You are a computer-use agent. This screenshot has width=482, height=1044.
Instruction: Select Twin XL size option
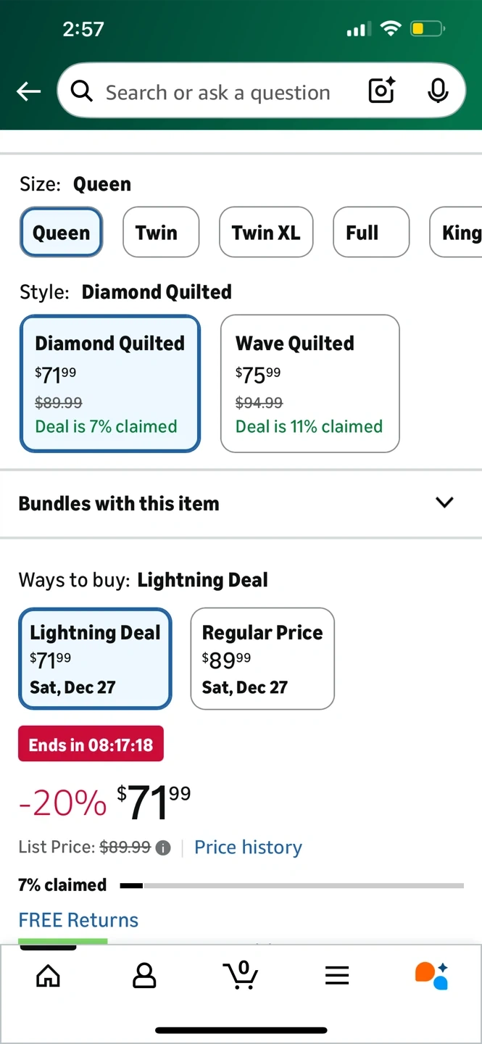pyautogui.click(x=266, y=232)
